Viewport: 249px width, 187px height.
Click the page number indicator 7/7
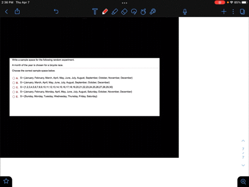(243, 153)
